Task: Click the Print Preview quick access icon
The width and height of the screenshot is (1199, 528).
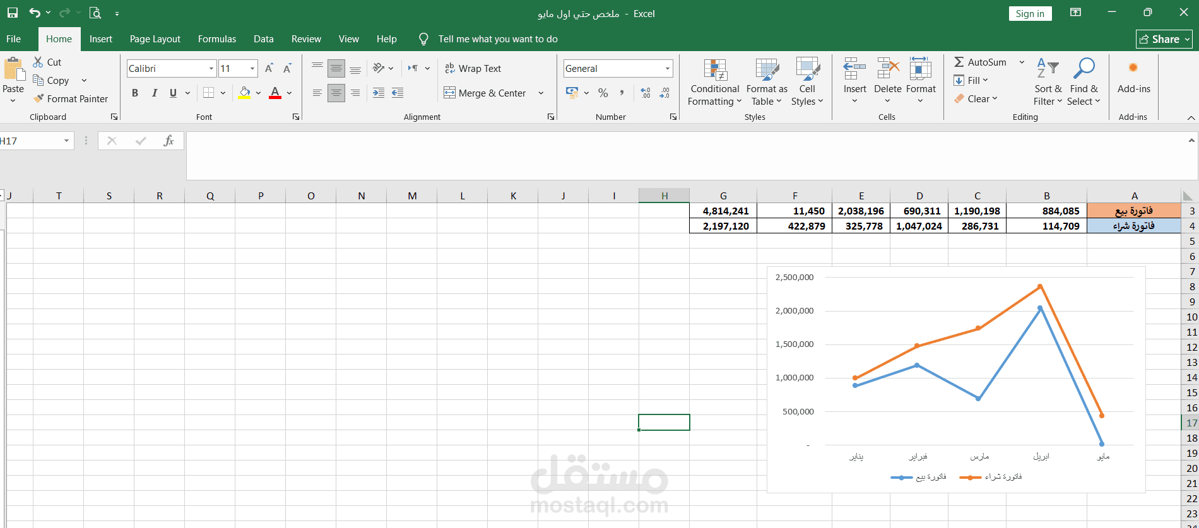Action: pos(95,13)
